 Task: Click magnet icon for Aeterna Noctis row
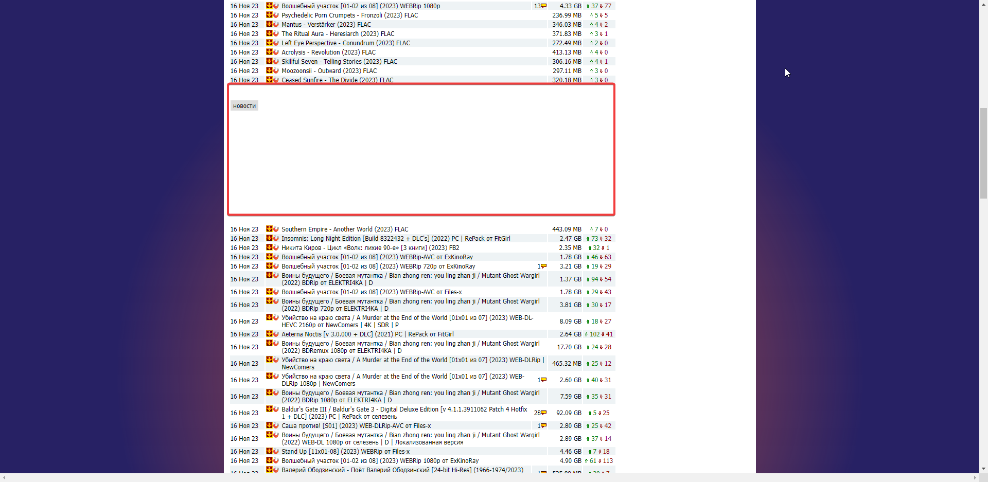[276, 334]
